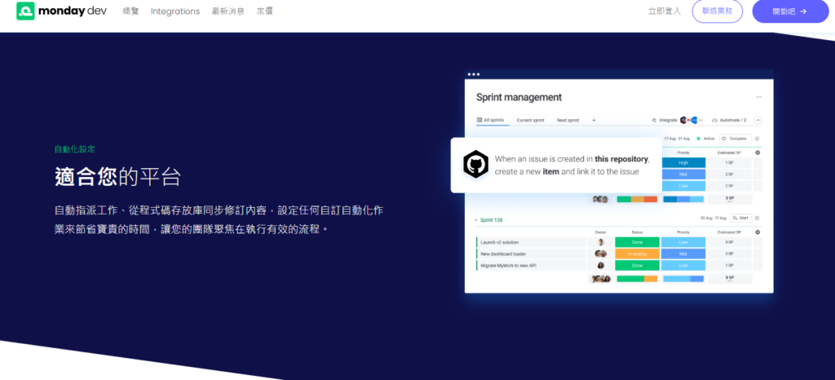Viewport: 835px width, 380px height.
Task: Click the 03 Aug - 17 Aug date range
Action: point(713,218)
